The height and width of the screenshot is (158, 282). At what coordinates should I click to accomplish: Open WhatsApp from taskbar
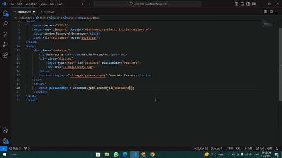click(116, 154)
